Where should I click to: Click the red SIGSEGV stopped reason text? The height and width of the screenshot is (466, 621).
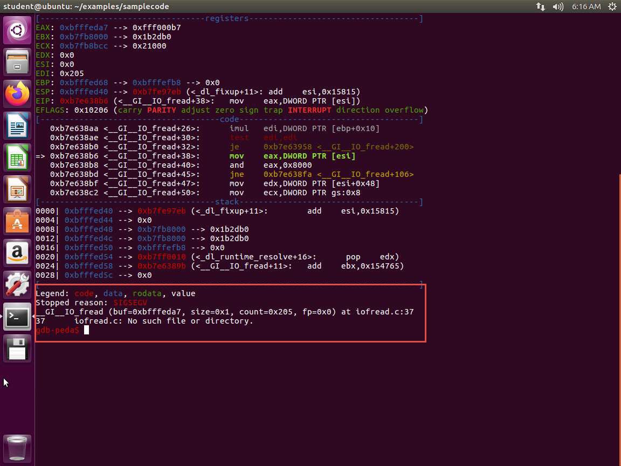(x=130, y=303)
